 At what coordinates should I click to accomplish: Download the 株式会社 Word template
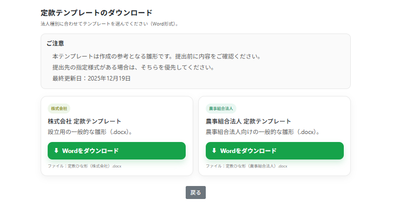[x=116, y=150]
